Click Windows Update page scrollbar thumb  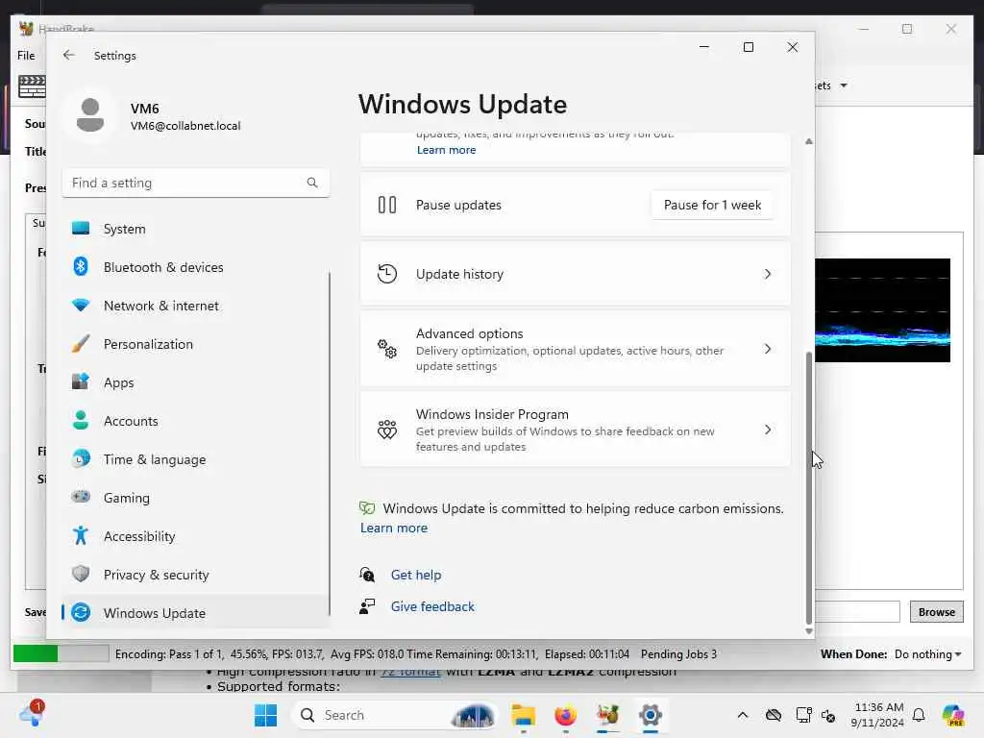[x=808, y=486]
